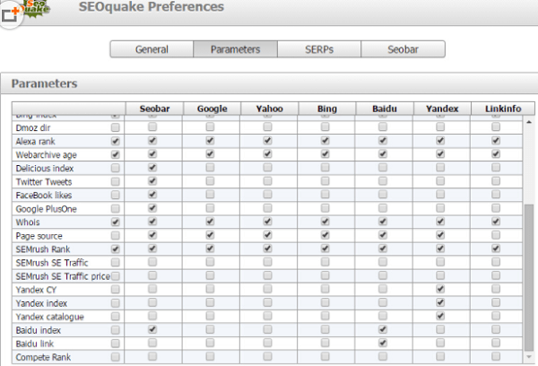Click scrollbar down arrow in parameters table
The height and width of the screenshot is (366, 538).
coord(529,357)
